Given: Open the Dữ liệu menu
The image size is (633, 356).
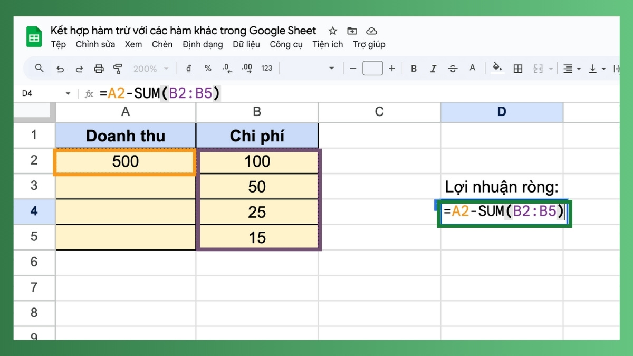Looking at the screenshot, I should pyautogui.click(x=246, y=44).
